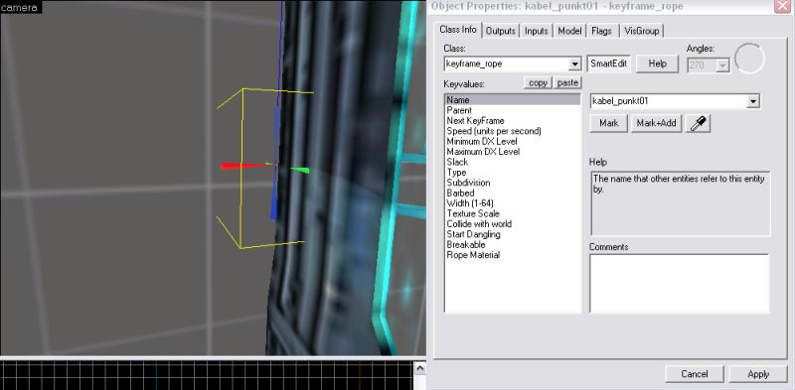Expand the name value dropdown arrow
This screenshot has height=390, width=795.
(753, 102)
